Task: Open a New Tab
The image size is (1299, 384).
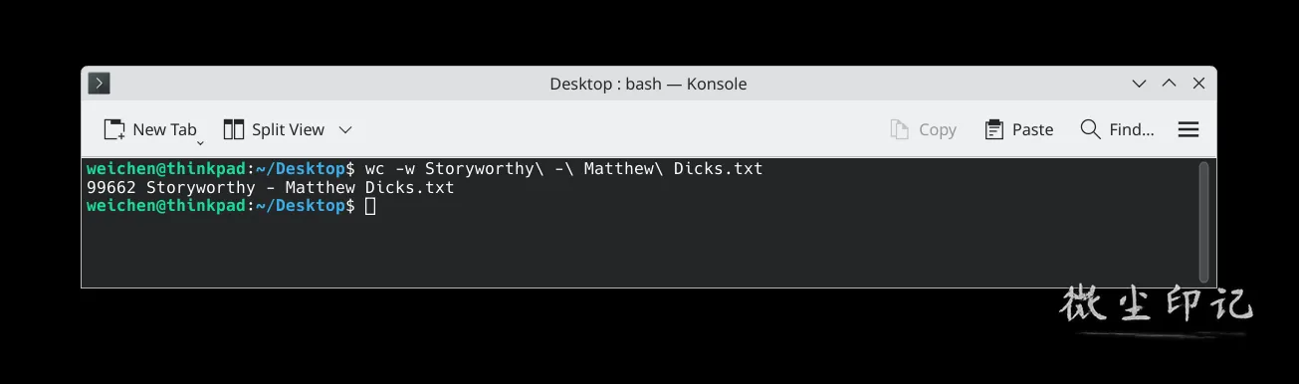Action: pyautogui.click(x=150, y=129)
